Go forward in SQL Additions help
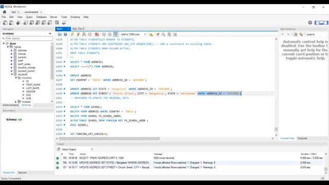Screen dimensions: 329x185 click(x=288, y=34)
